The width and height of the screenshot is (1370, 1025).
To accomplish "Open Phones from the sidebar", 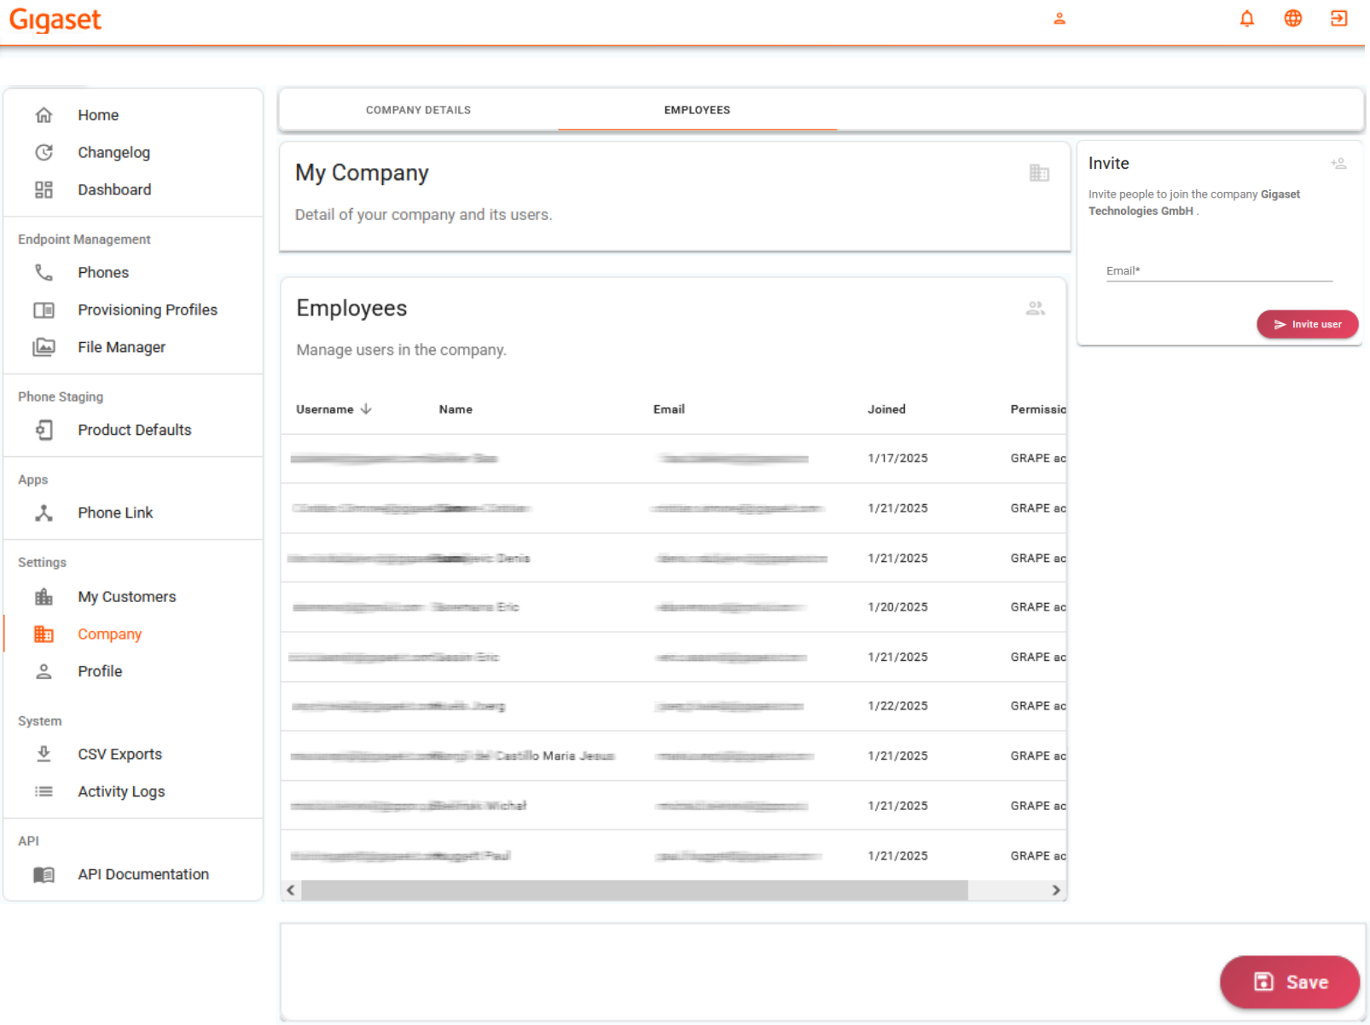I will point(102,273).
